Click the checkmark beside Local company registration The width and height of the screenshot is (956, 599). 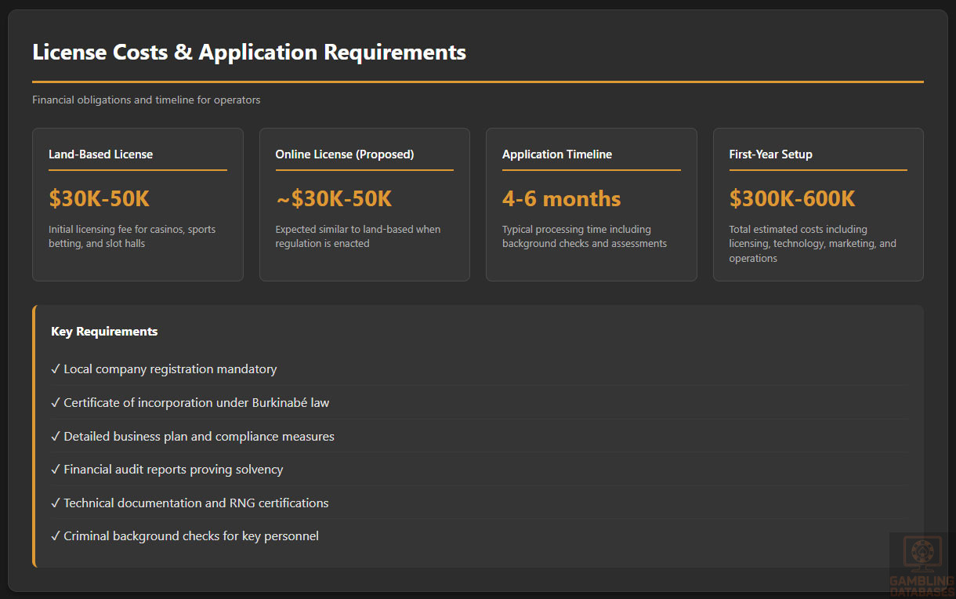[56, 368]
